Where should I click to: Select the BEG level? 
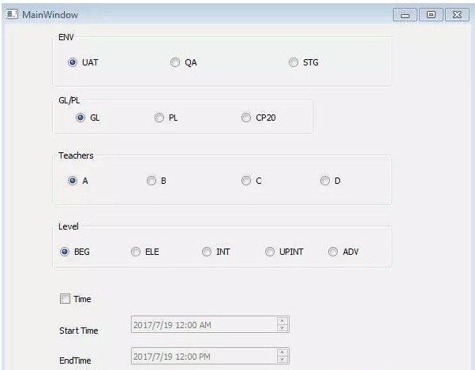[x=65, y=252]
